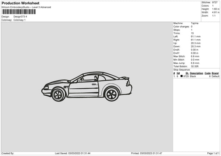Click the N# column header

point(178,73)
